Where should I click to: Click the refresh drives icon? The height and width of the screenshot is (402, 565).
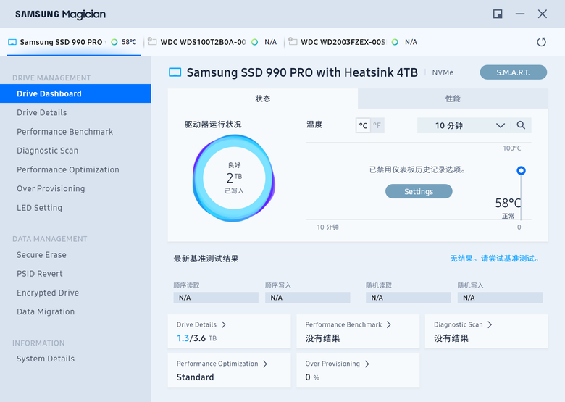tap(541, 42)
